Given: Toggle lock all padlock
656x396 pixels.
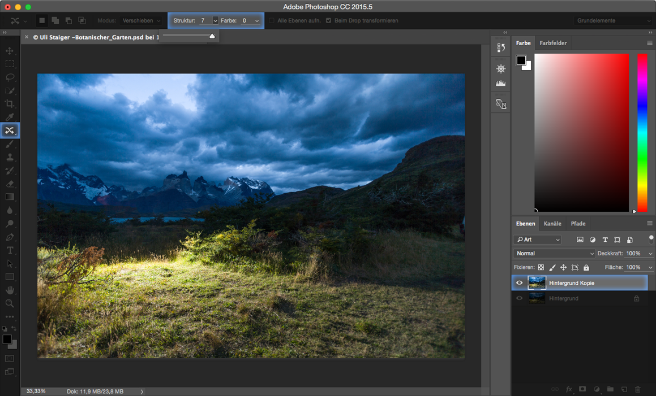Looking at the screenshot, I should 586,267.
